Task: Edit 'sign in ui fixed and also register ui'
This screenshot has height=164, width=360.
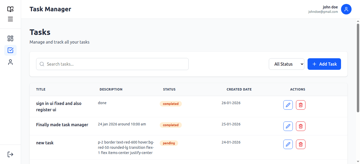Action: point(288,105)
